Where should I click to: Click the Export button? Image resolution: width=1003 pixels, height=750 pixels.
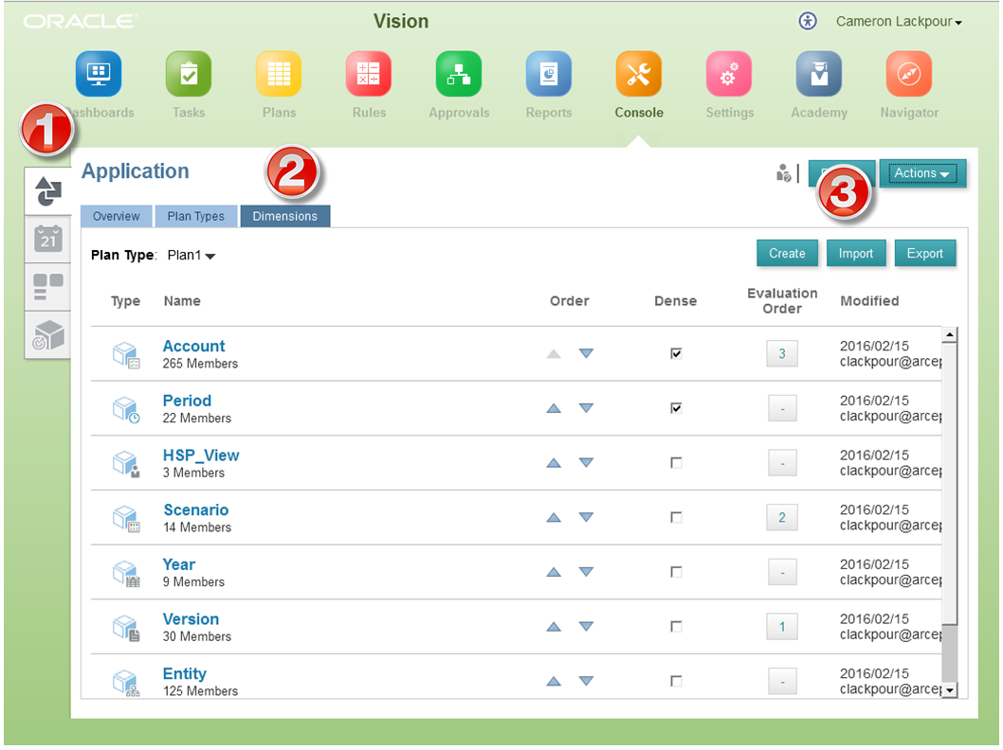(x=925, y=254)
